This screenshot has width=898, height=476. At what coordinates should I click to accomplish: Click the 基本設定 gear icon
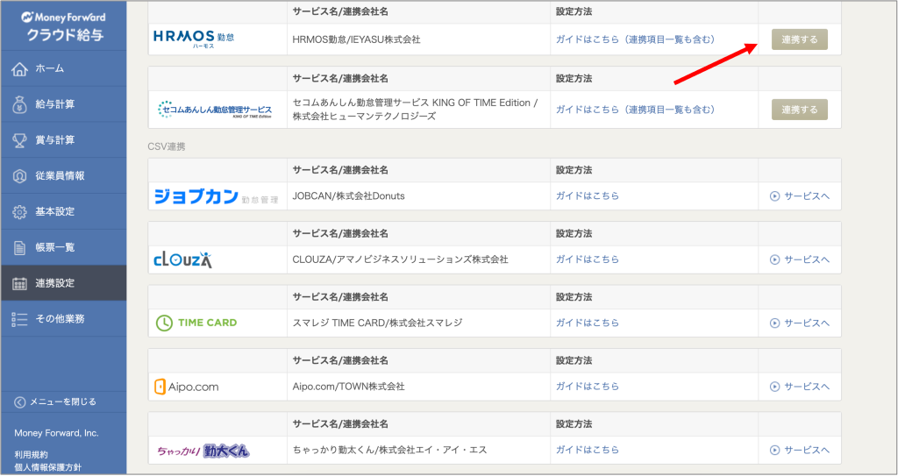pos(19,212)
